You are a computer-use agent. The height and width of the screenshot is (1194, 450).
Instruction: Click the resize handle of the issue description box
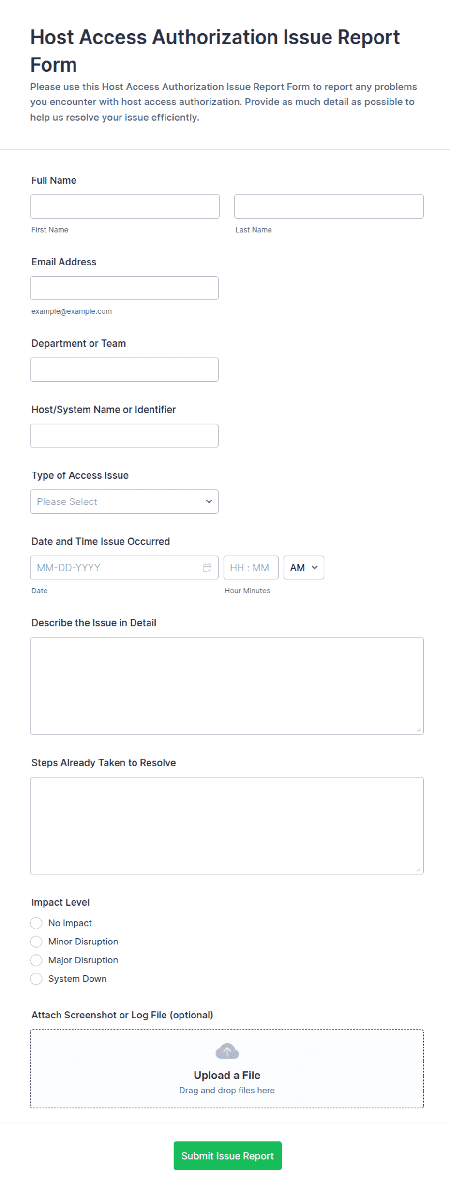419,730
